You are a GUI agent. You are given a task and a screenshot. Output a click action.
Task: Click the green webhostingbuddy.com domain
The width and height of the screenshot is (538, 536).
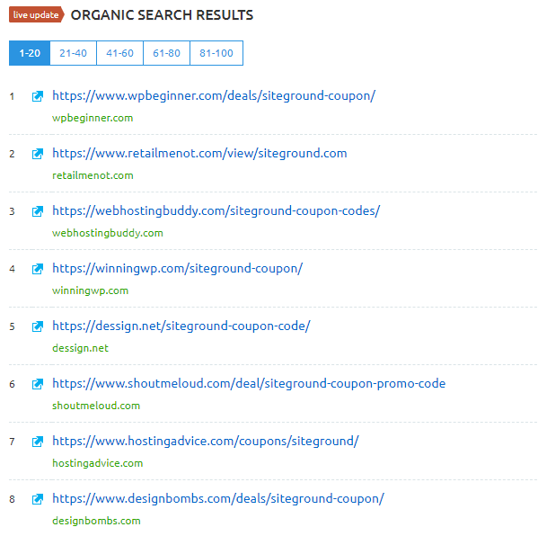(x=108, y=233)
